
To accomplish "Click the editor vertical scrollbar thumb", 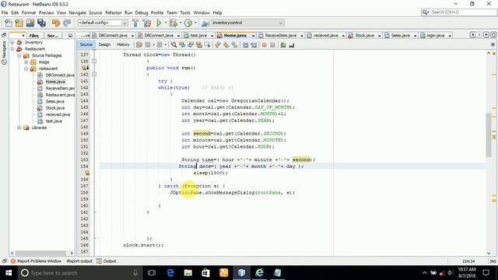I will pos(489,135).
